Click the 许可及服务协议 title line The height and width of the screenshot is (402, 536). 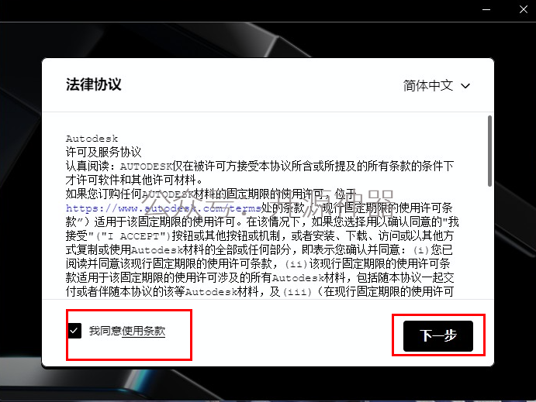tap(104, 152)
